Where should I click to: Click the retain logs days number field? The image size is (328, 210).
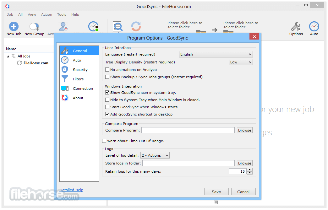238,171
